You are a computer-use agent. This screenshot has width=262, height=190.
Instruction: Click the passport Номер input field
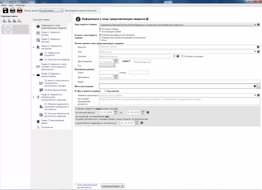tap(139, 72)
